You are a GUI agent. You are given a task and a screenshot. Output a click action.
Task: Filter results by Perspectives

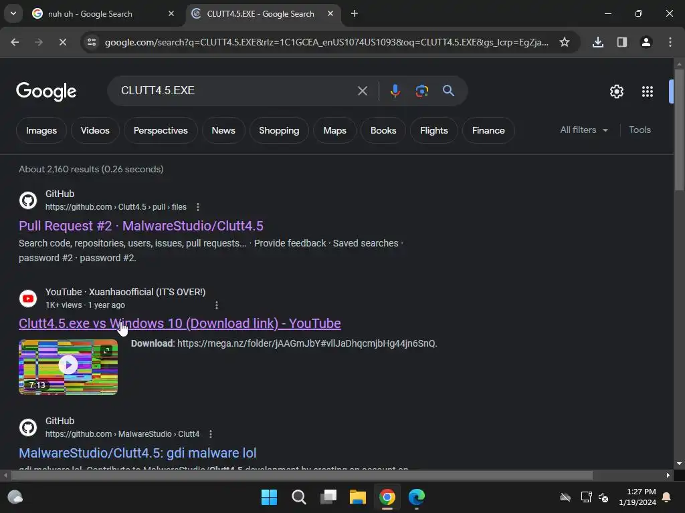click(161, 130)
